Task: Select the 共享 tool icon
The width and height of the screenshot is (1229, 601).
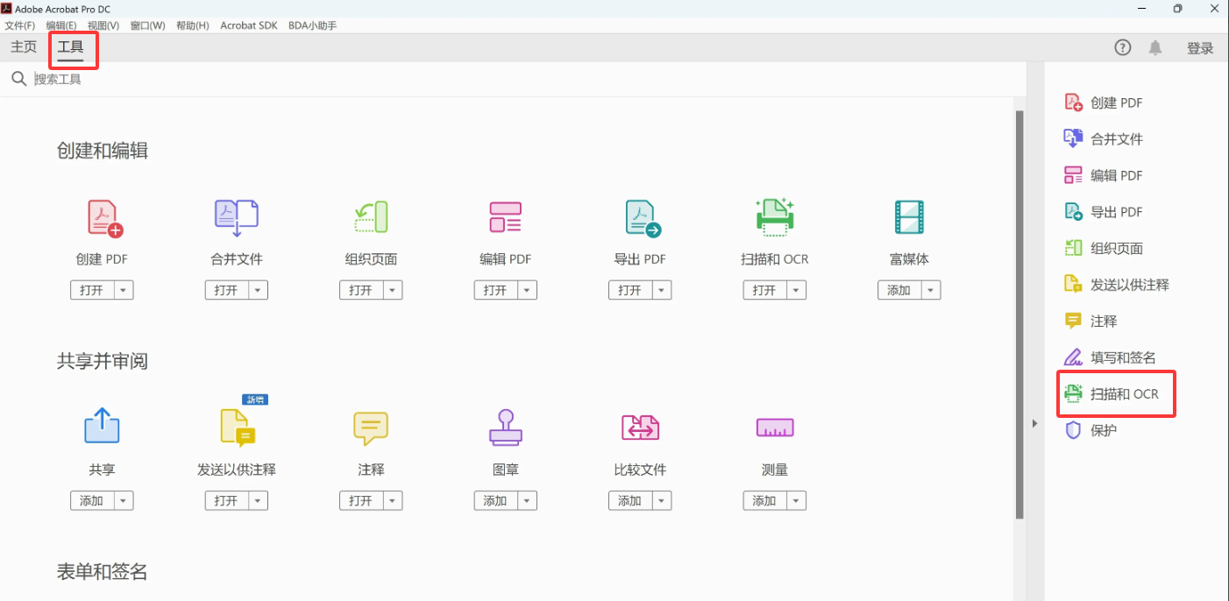Action: pyautogui.click(x=102, y=428)
